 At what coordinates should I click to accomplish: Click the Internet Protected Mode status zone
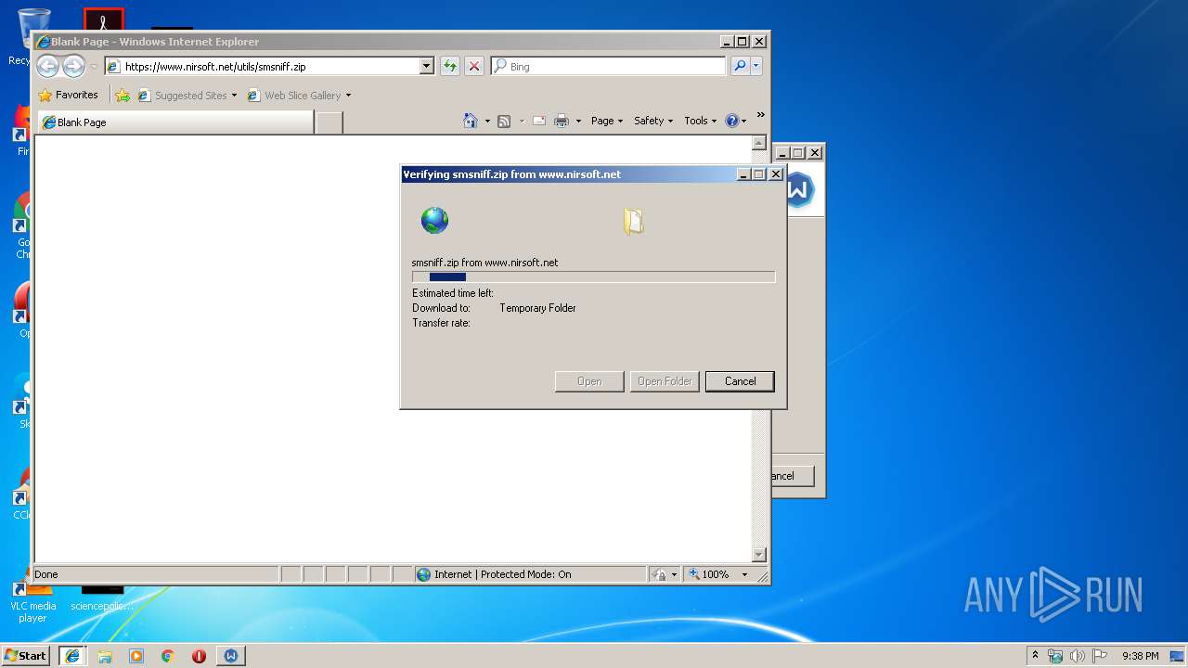(x=530, y=574)
